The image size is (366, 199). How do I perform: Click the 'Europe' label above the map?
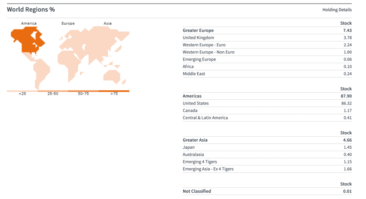point(68,24)
